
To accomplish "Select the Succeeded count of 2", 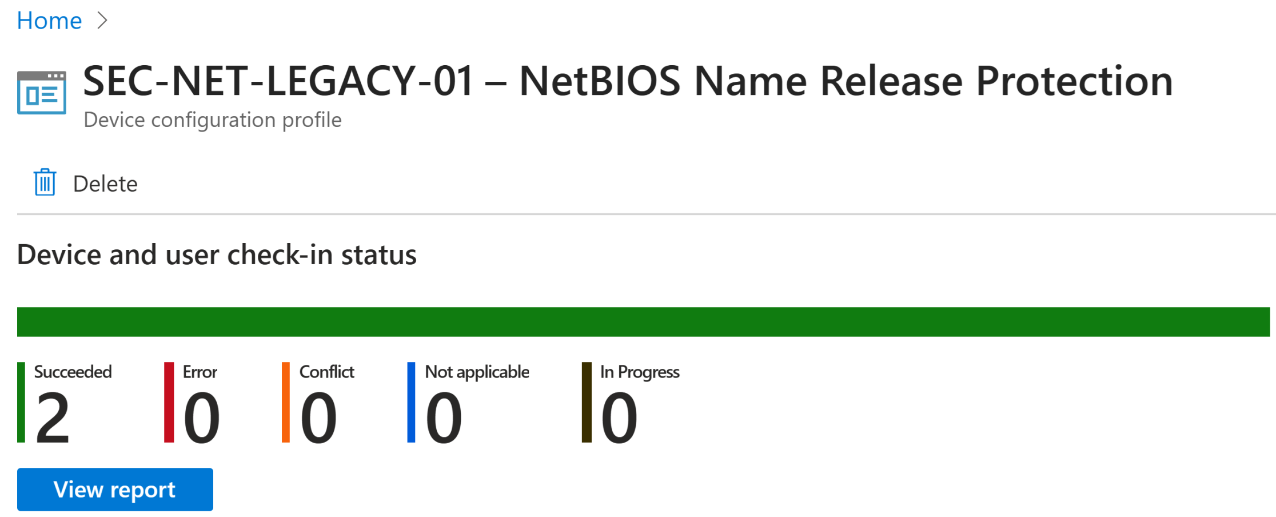I will pos(53,418).
